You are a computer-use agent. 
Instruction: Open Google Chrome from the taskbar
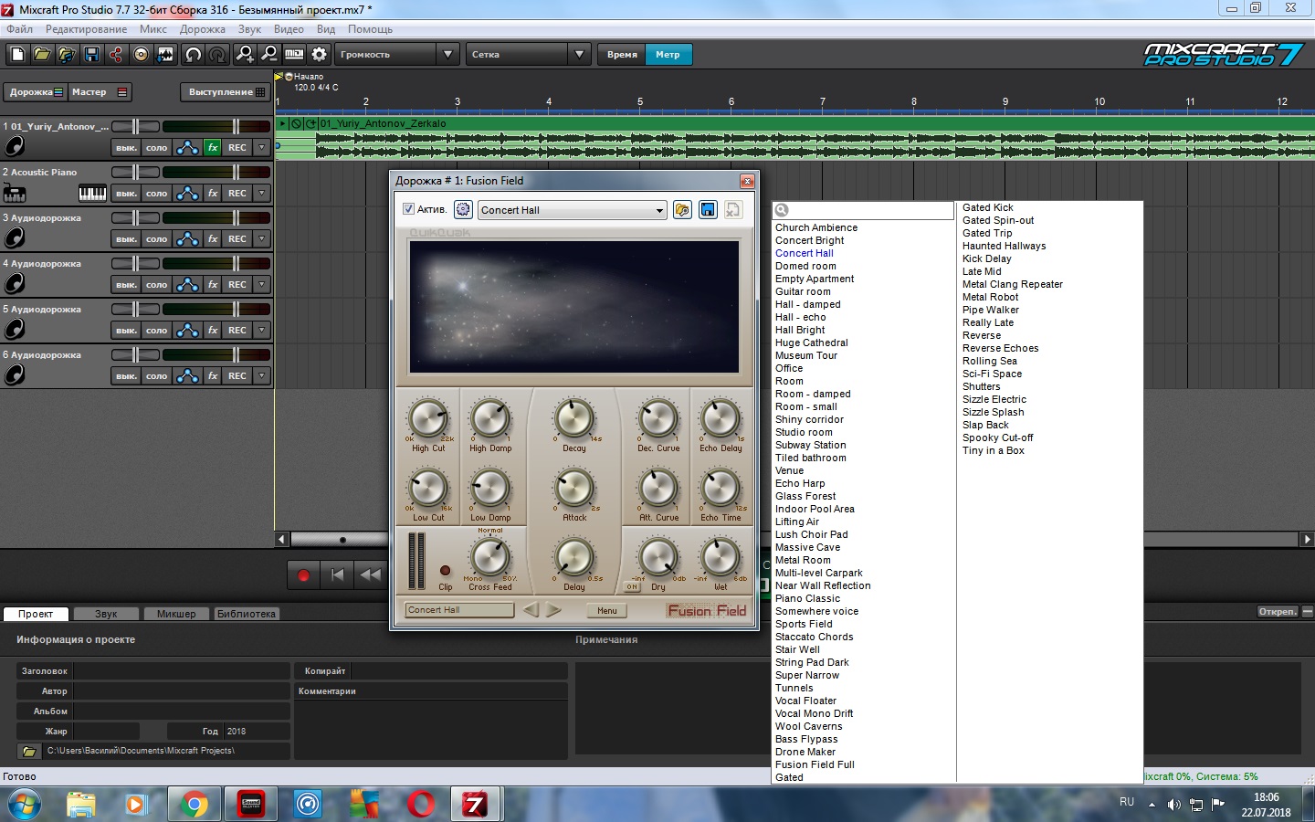194,805
